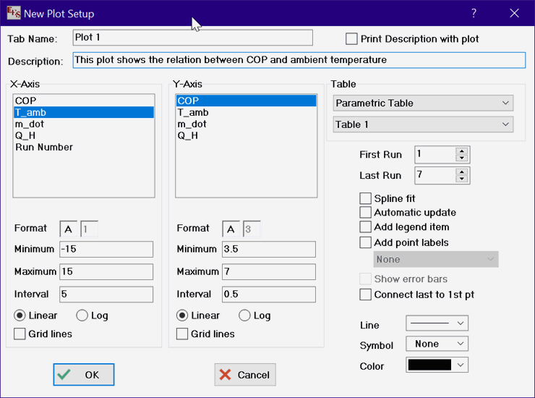Open the black Color swatch picker
Screen dimensions: 535x398
tap(437, 365)
